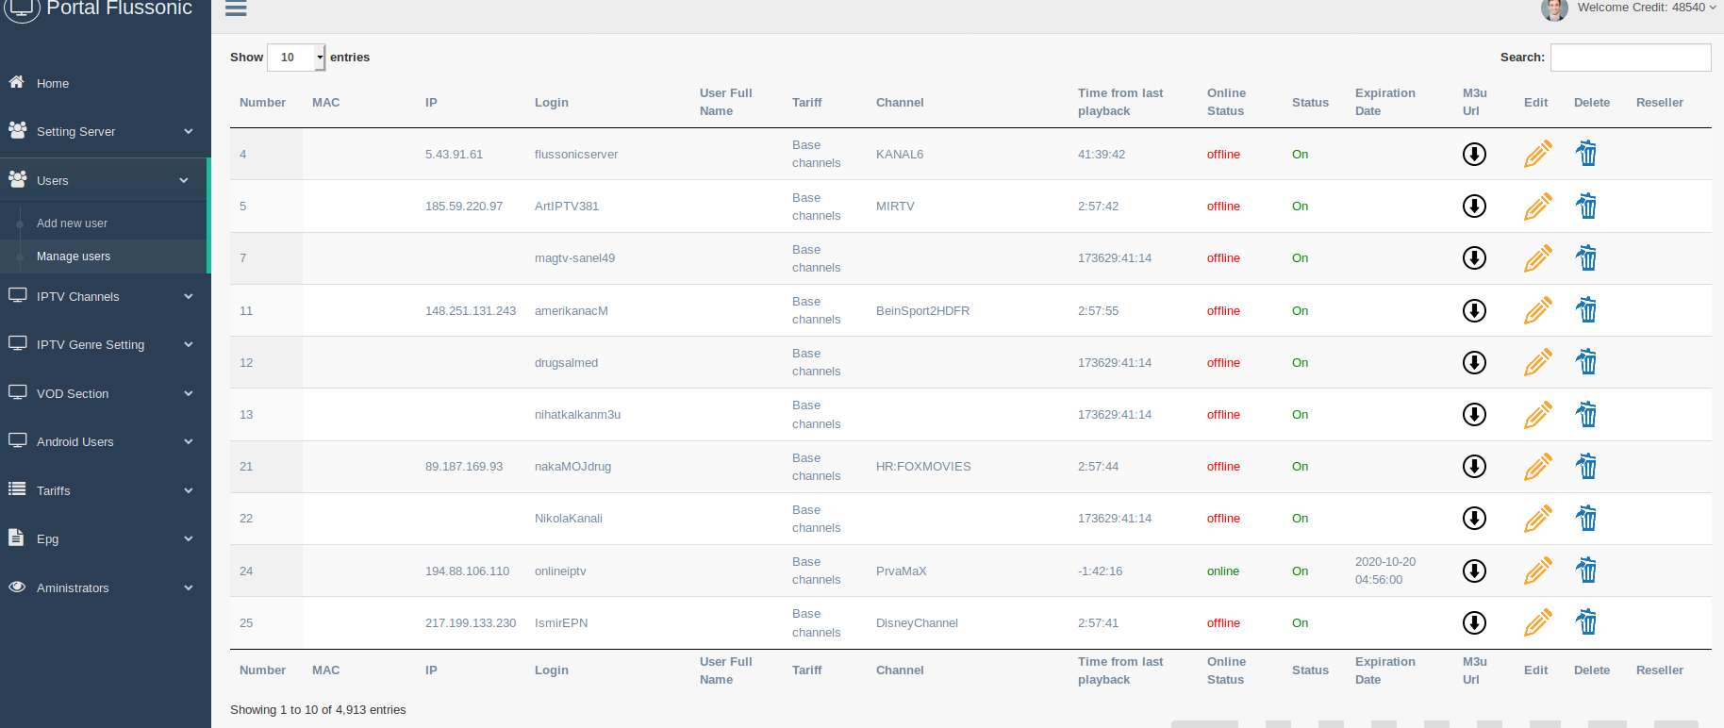Delete user magtv-sanel49
Screen dimensions: 1724x728
pos(1586,256)
